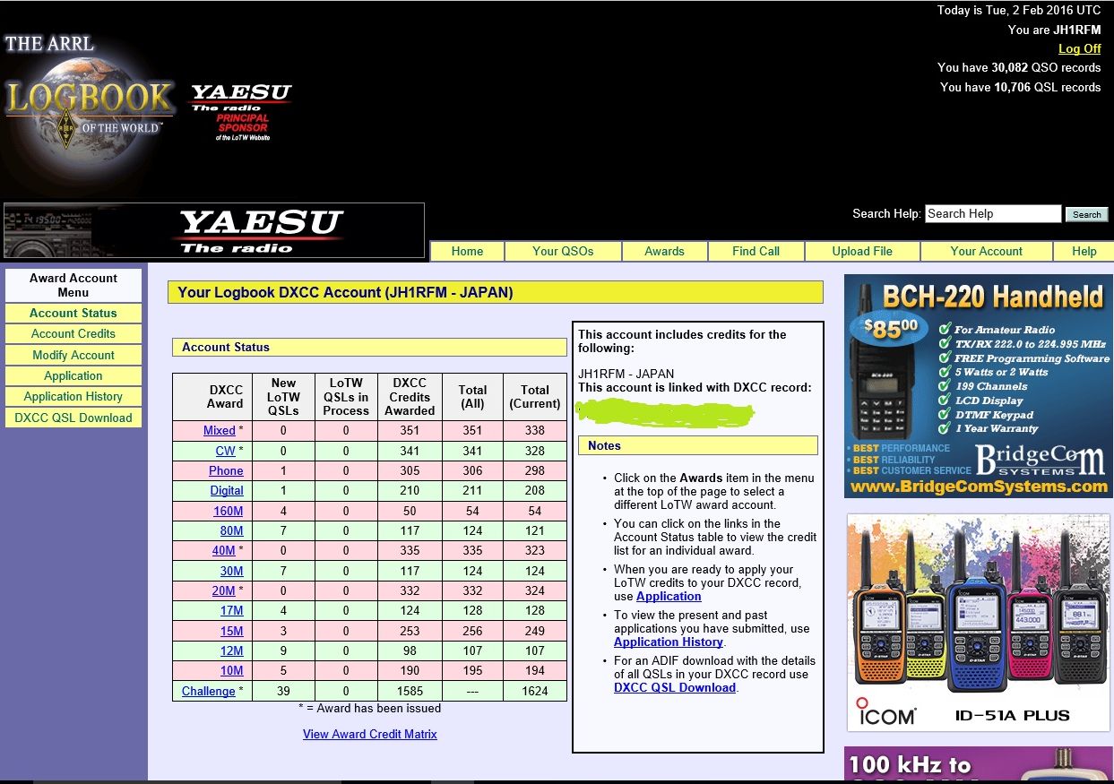The image size is (1114, 784).
Task: Open the Mixed award credit list
Action: pos(219,430)
